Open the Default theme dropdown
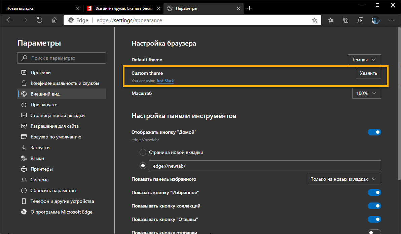The width and height of the screenshot is (401, 234). [x=364, y=59]
